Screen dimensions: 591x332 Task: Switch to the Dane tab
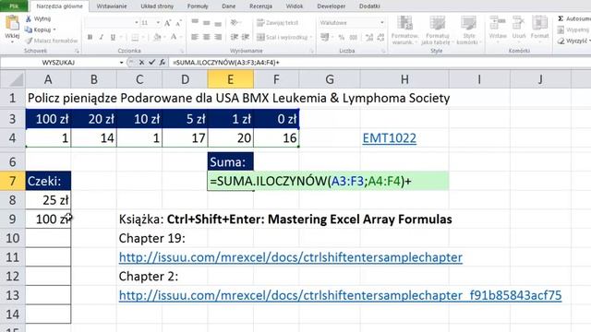click(228, 6)
